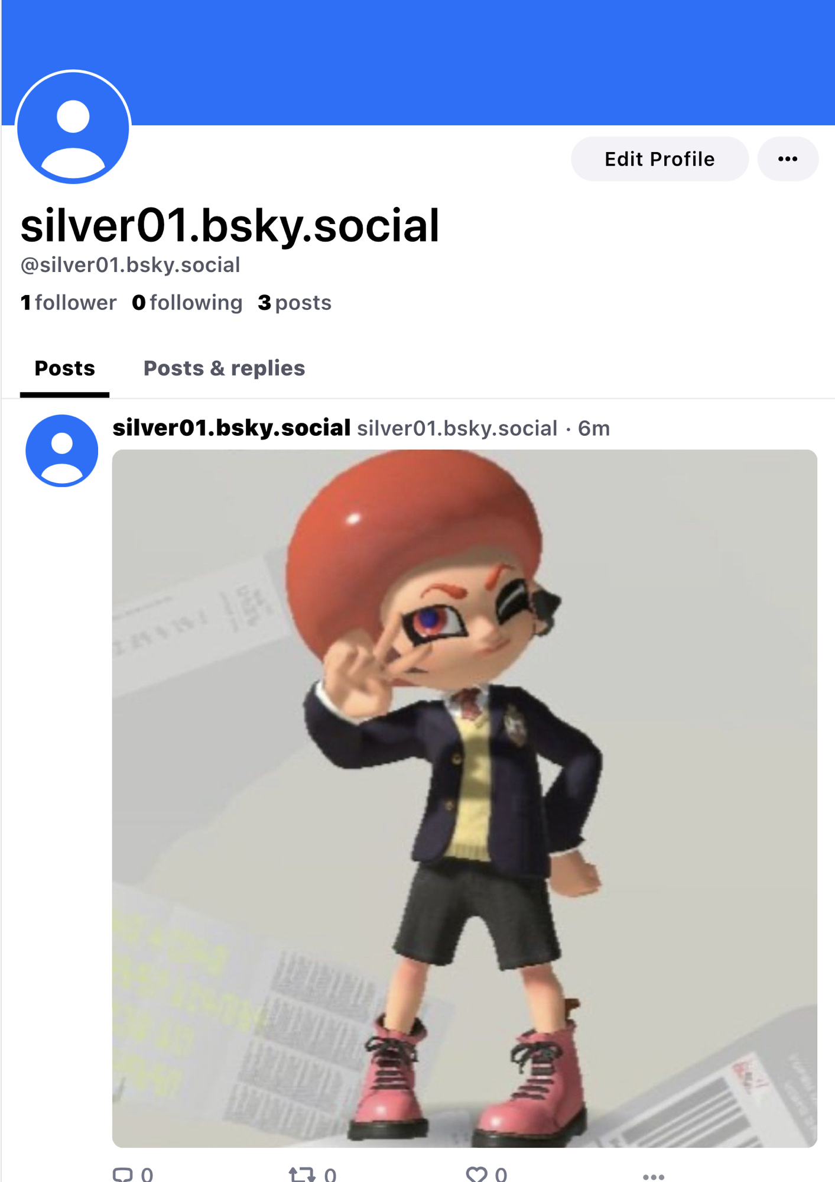The width and height of the screenshot is (835, 1182).
Task: Open the 0 following list
Action: point(187,303)
